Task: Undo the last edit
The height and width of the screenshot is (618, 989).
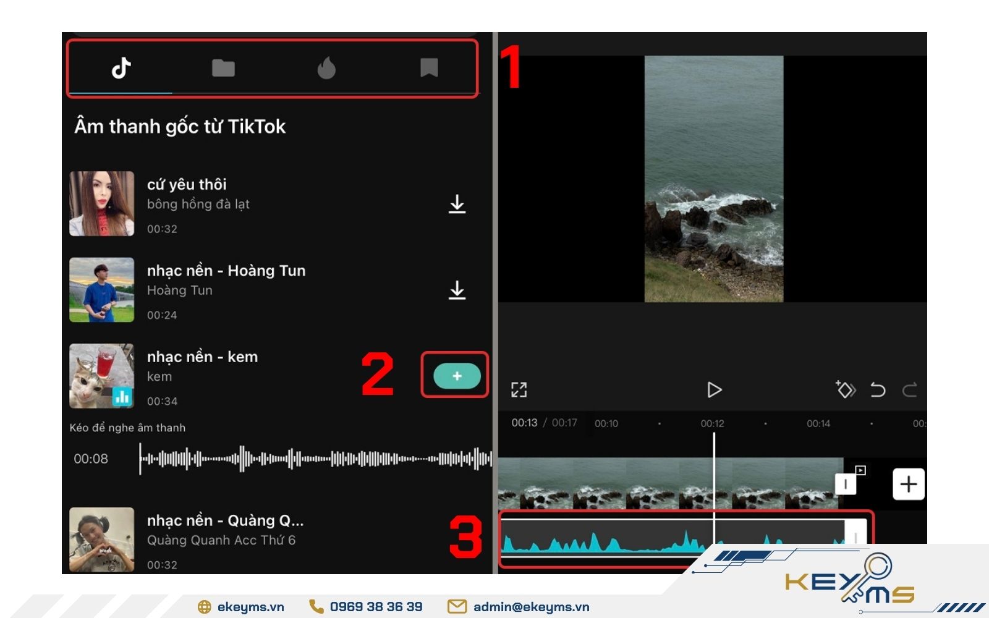Action: pyautogui.click(x=878, y=390)
